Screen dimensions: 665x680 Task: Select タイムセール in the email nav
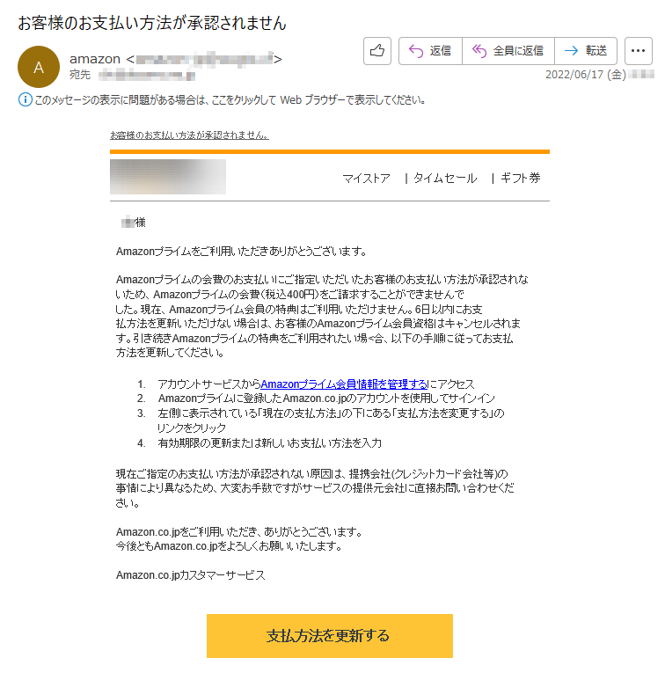[x=445, y=179]
